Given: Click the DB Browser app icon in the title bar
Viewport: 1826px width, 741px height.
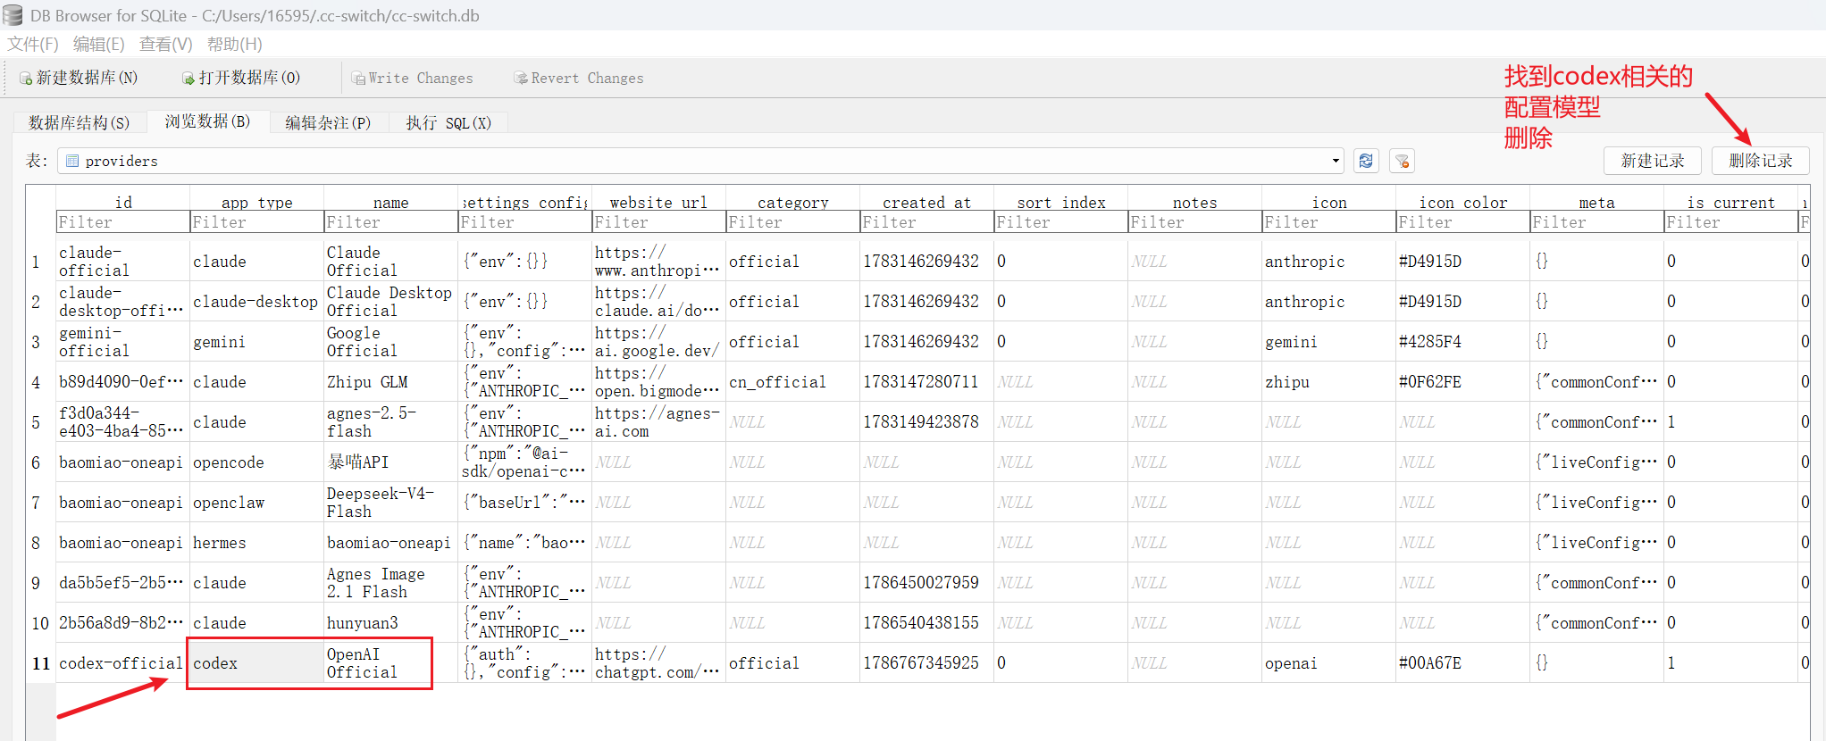Looking at the screenshot, I should coord(13,15).
